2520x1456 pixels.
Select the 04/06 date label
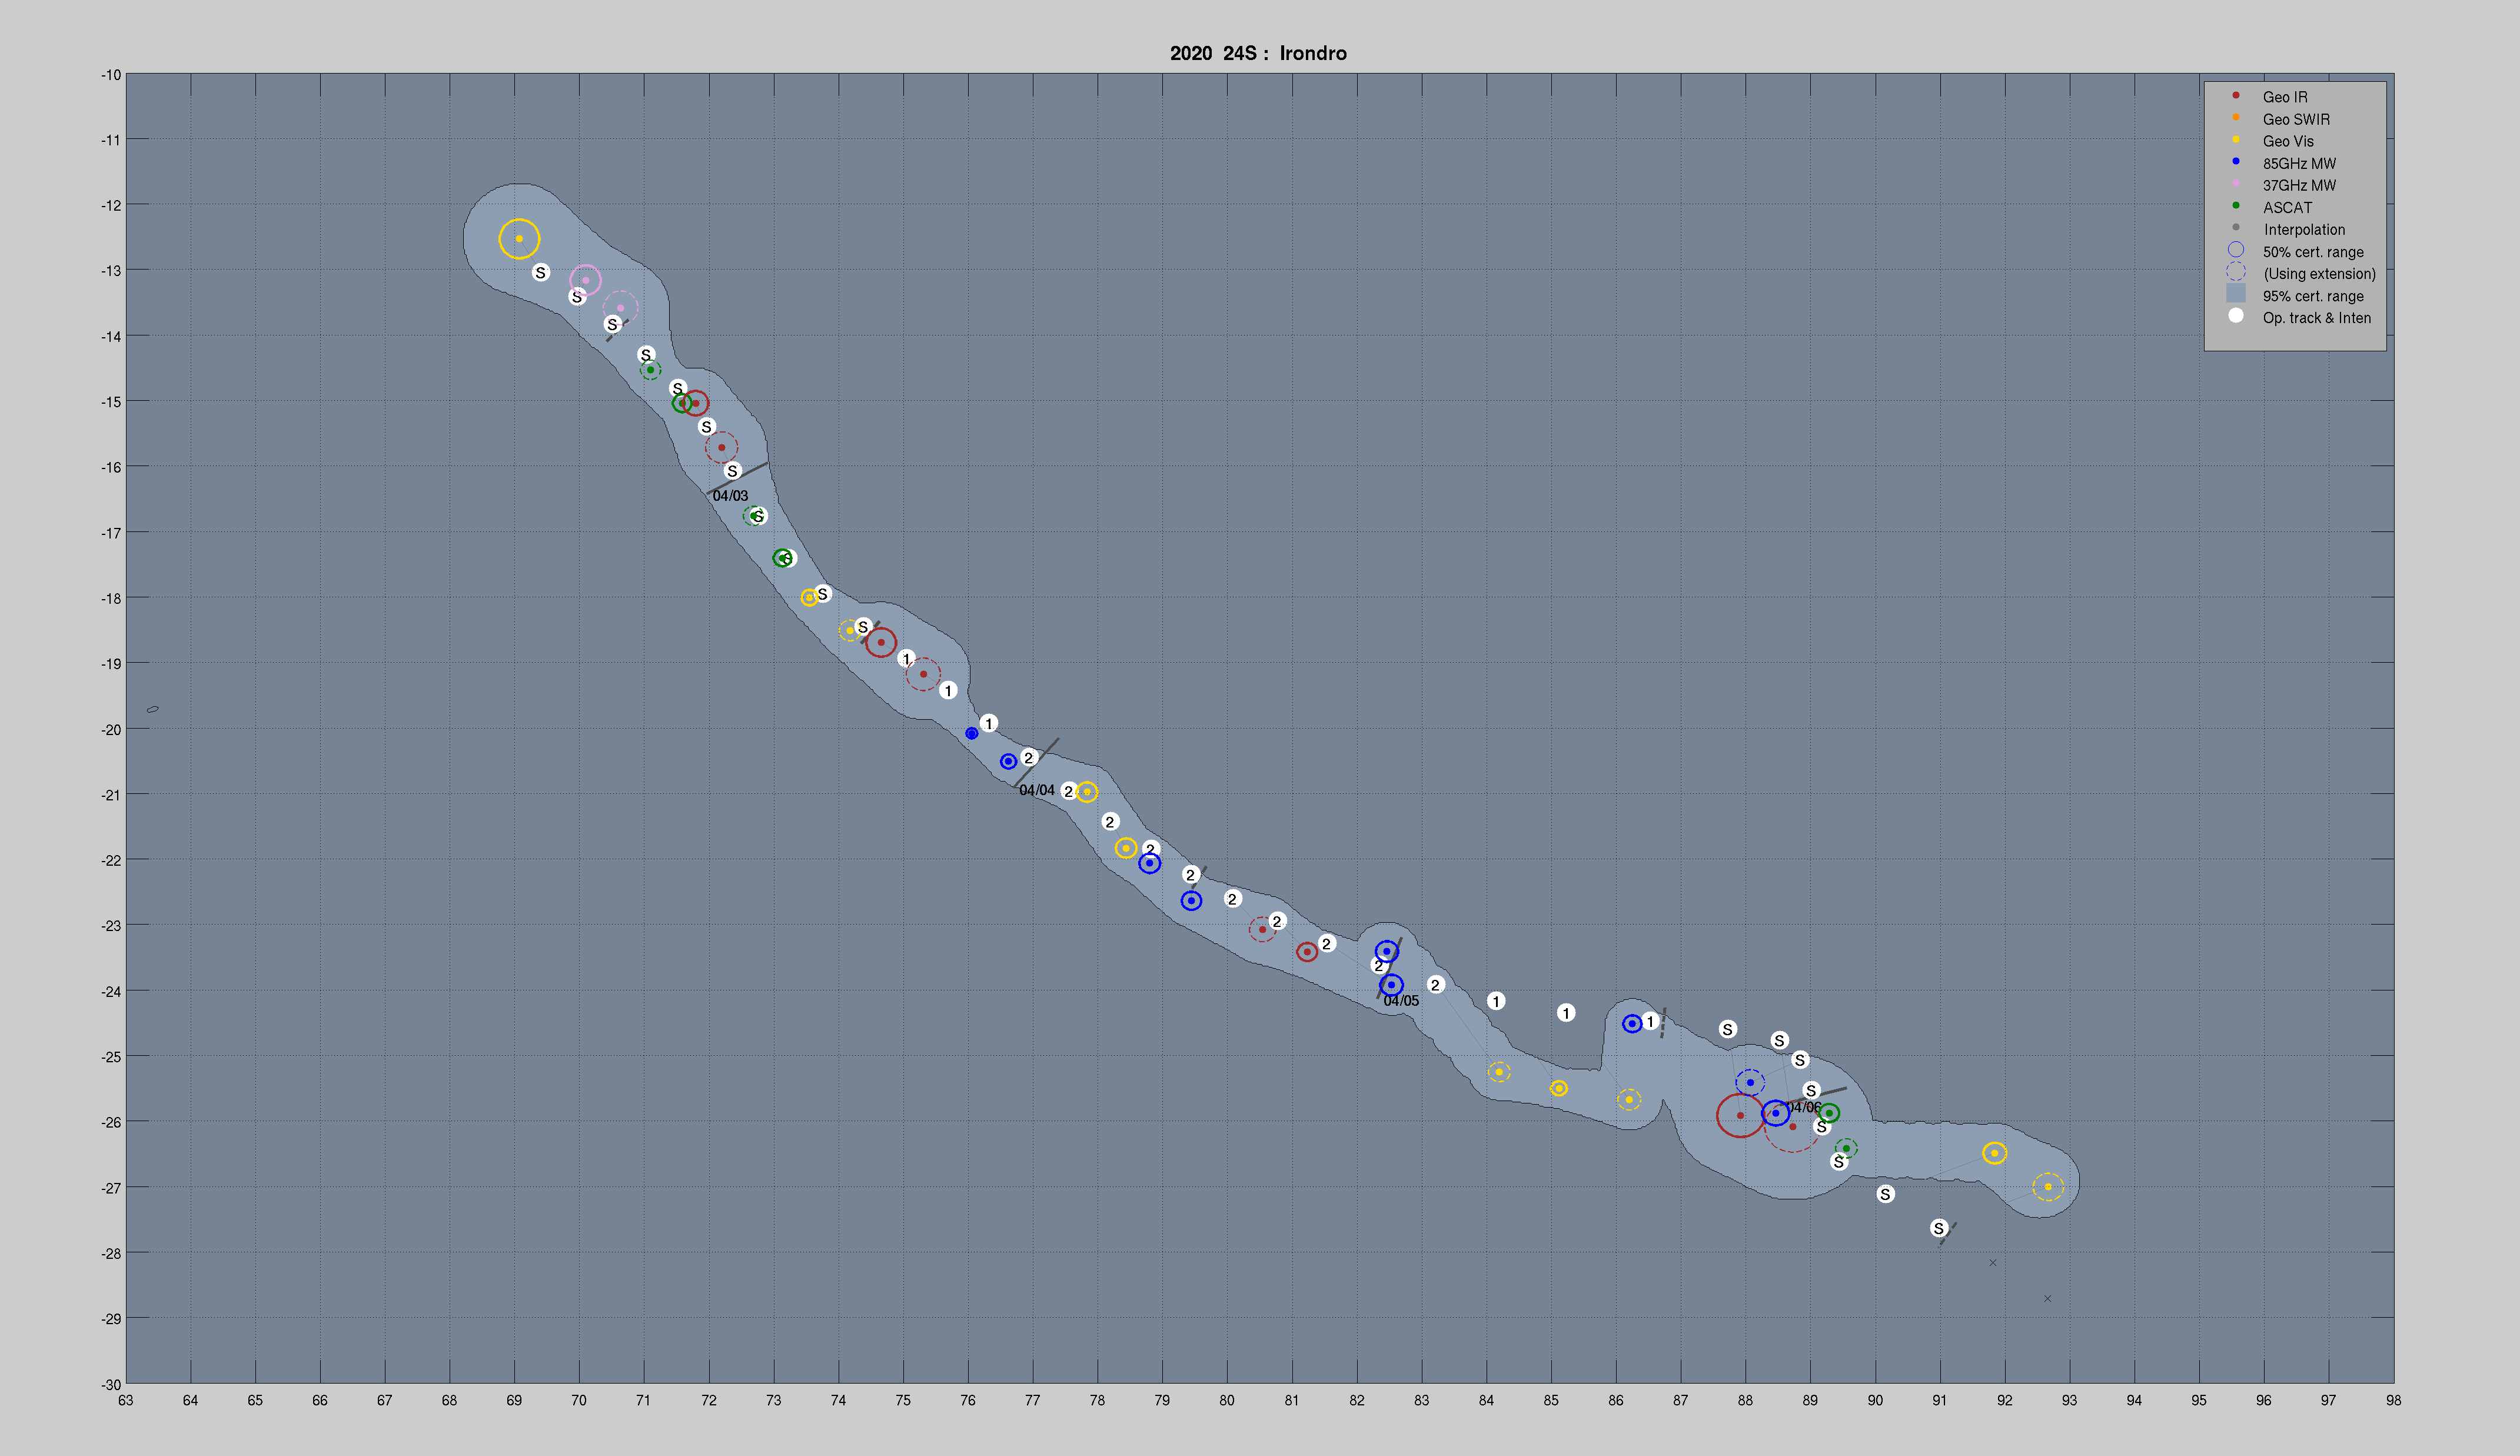[1803, 1107]
